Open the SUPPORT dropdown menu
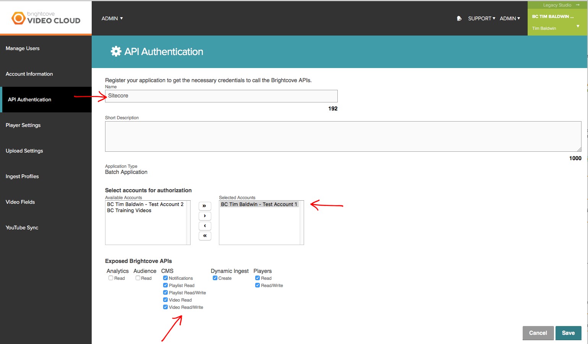This screenshot has height=344, width=588. [x=481, y=18]
